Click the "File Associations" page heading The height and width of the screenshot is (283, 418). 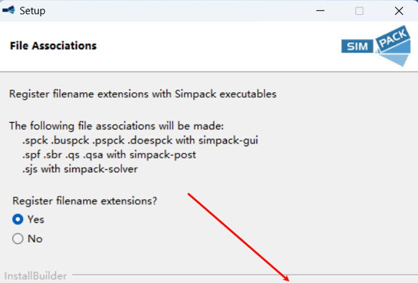click(x=53, y=46)
